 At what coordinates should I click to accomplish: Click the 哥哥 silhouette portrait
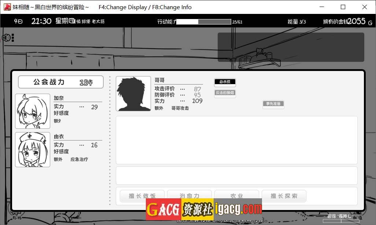pos(133,94)
